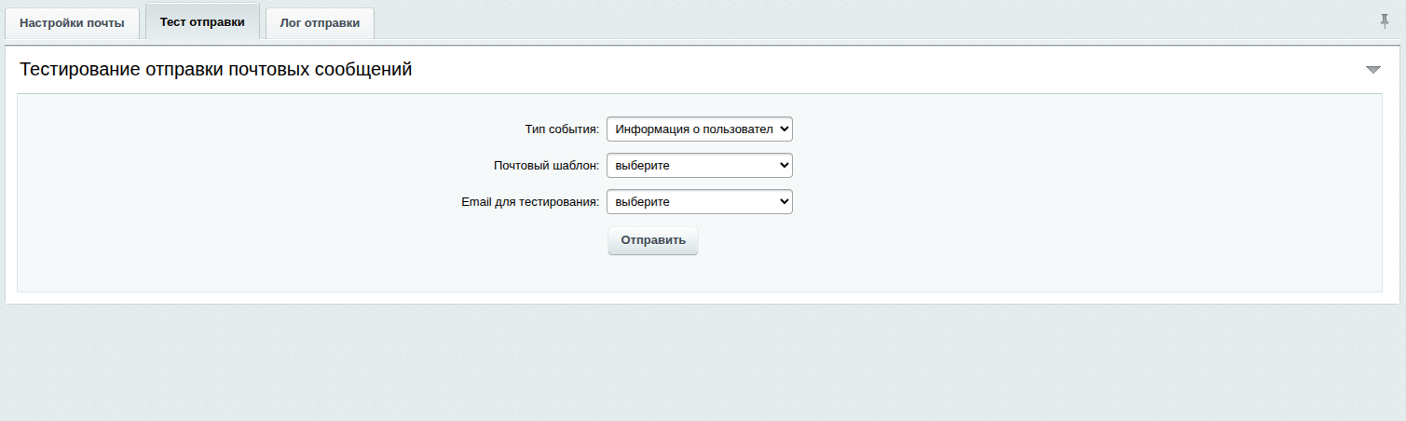Open the Тип события dropdown
This screenshot has width=1406, height=421.
click(x=699, y=129)
